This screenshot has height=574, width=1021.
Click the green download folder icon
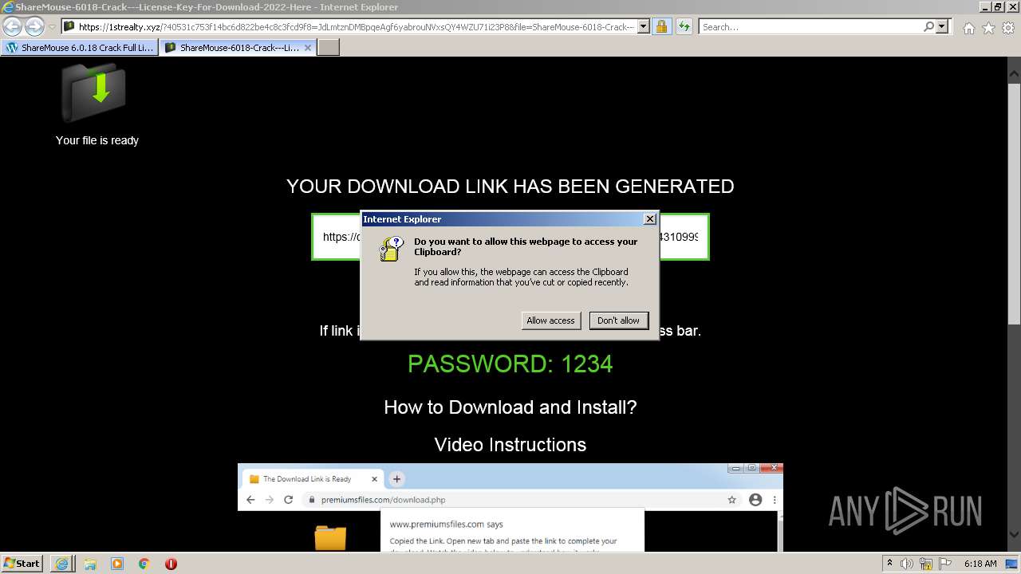click(x=94, y=92)
